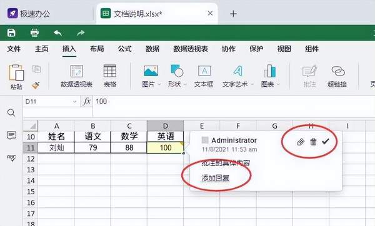
Task: Insert a 表格 table
Action: click(110, 76)
